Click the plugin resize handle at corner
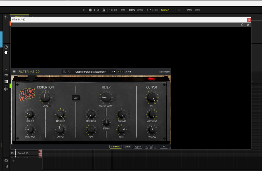 point(170,148)
